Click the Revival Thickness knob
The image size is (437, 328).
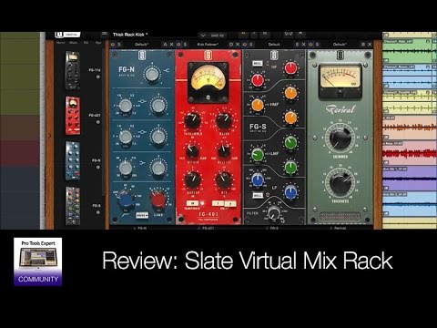(340, 182)
